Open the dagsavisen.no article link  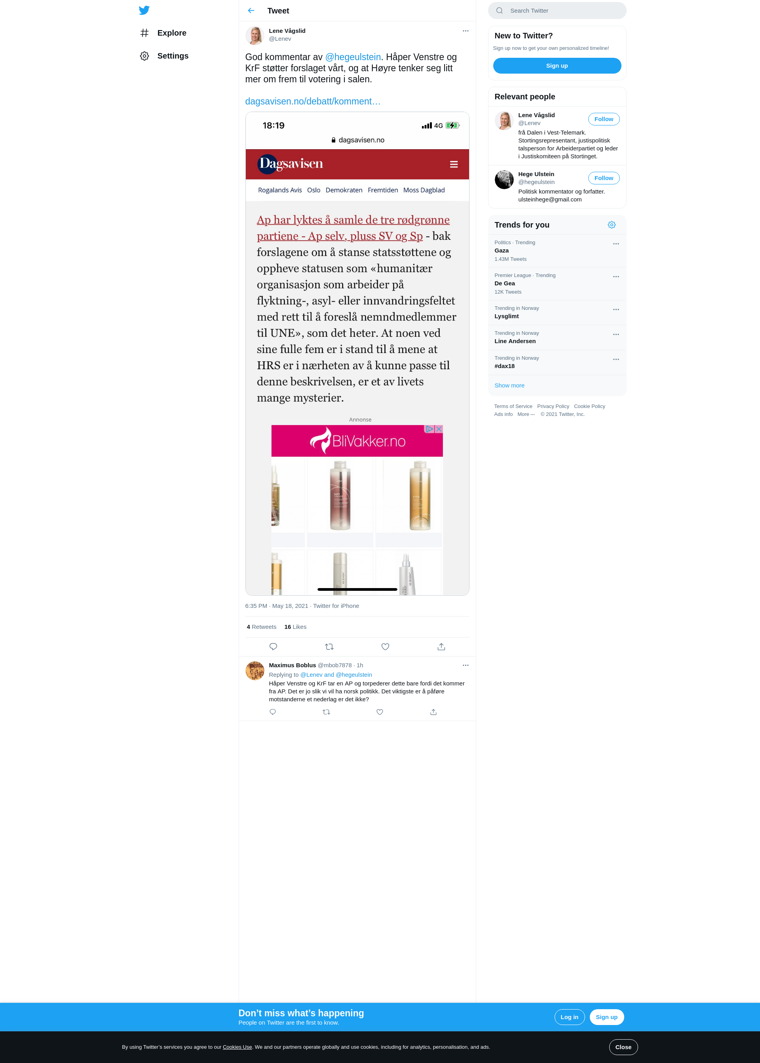click(x=313, y=102)
